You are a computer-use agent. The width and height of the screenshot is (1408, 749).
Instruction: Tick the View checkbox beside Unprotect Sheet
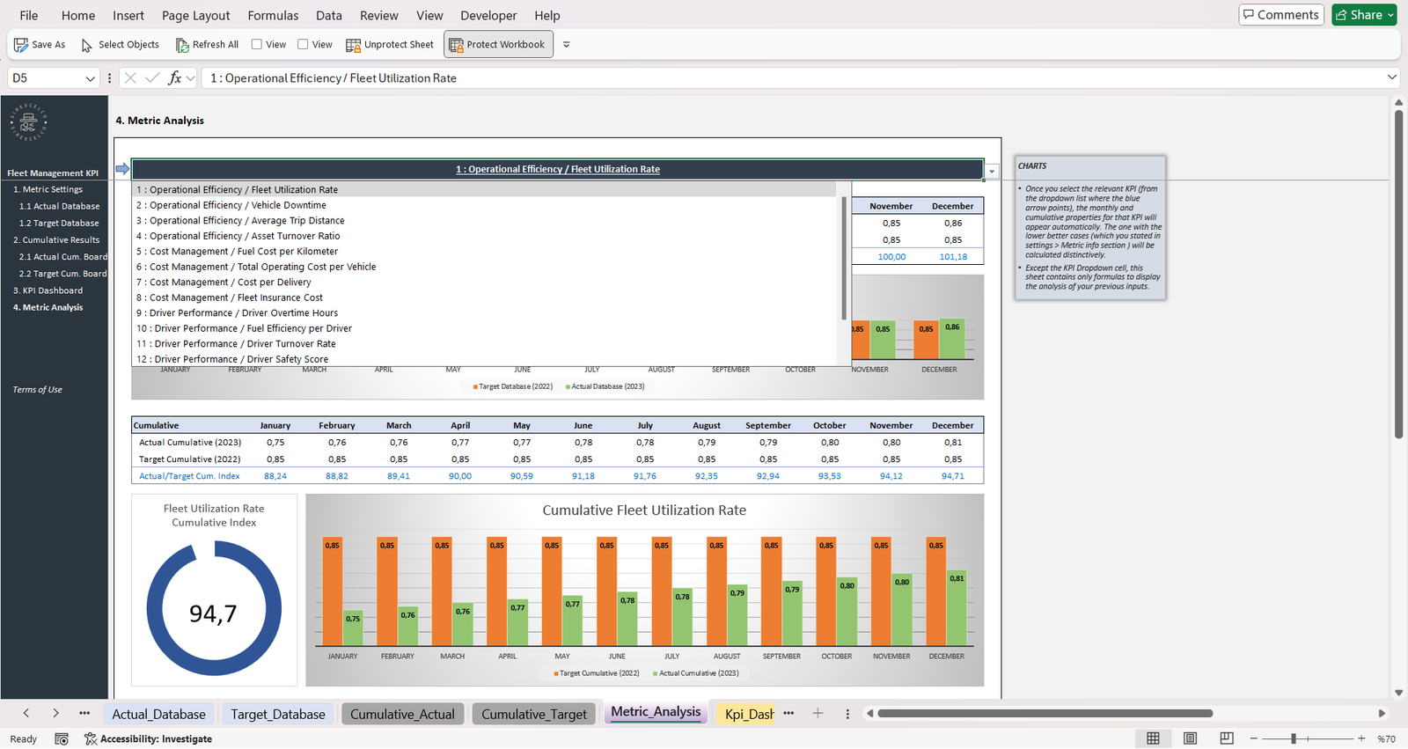pyautogui.click(x=303, y=44)
